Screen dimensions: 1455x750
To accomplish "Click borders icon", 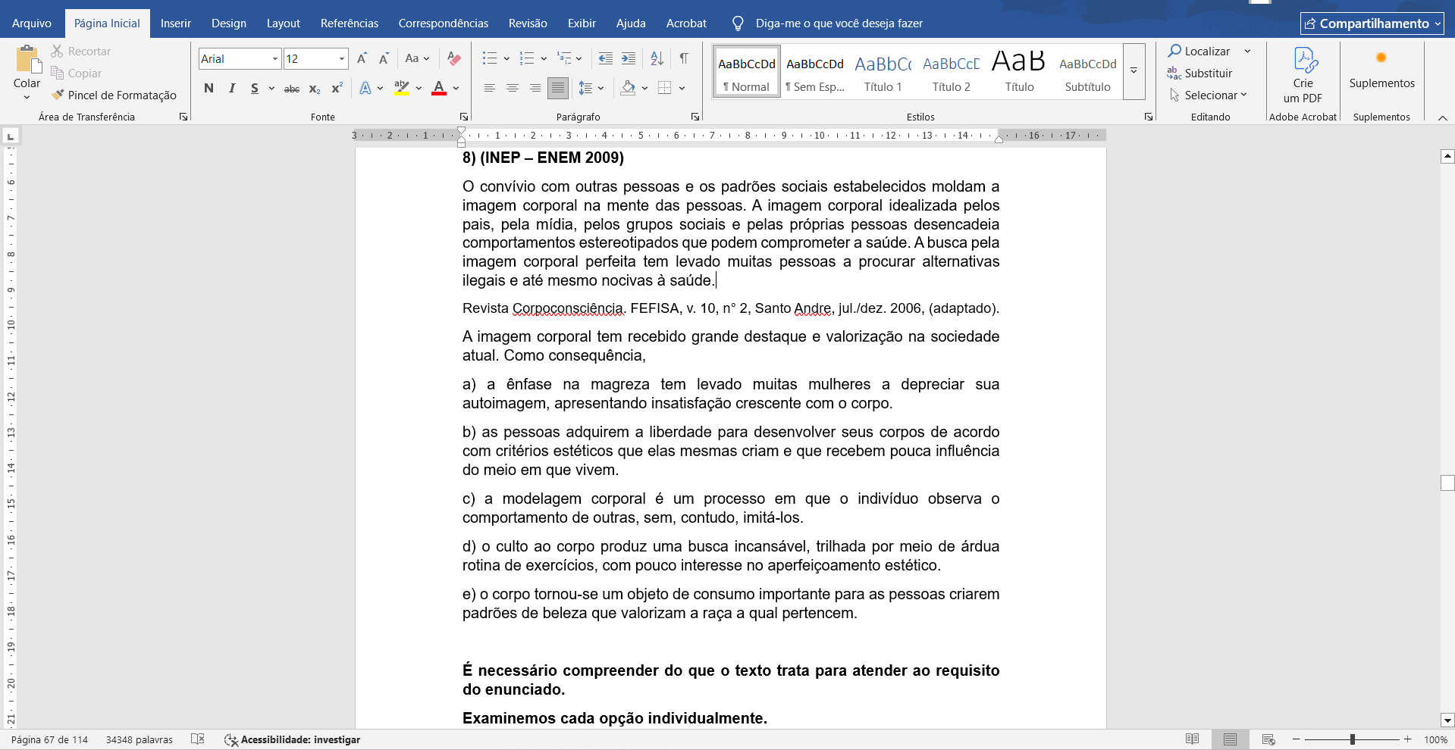I will tap(665, 89).
